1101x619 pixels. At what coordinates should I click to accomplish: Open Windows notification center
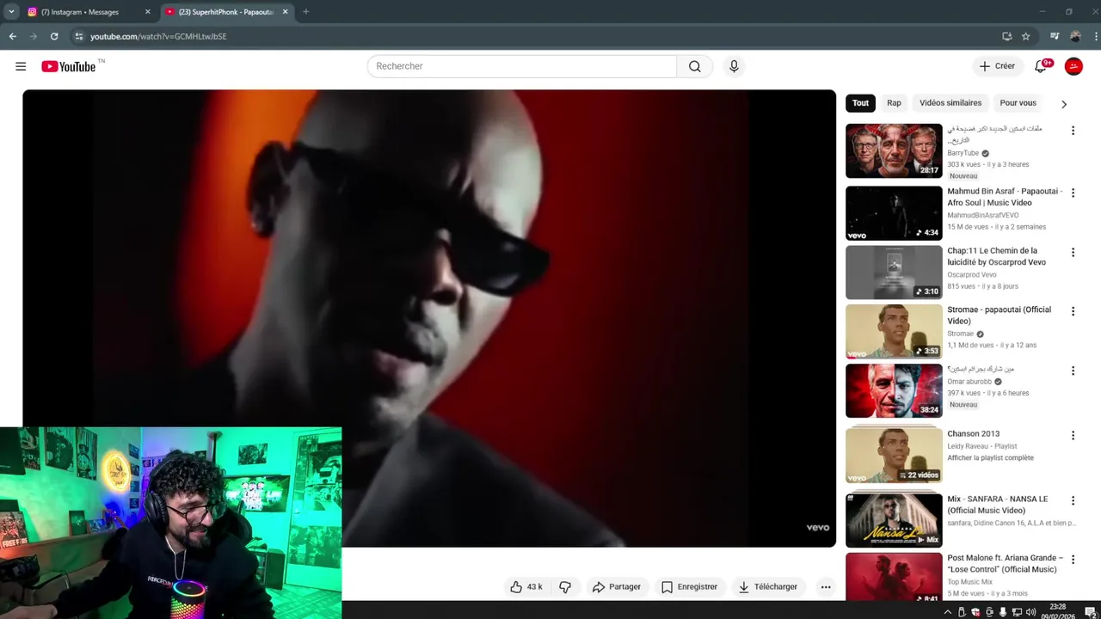tap(1089, 612)
